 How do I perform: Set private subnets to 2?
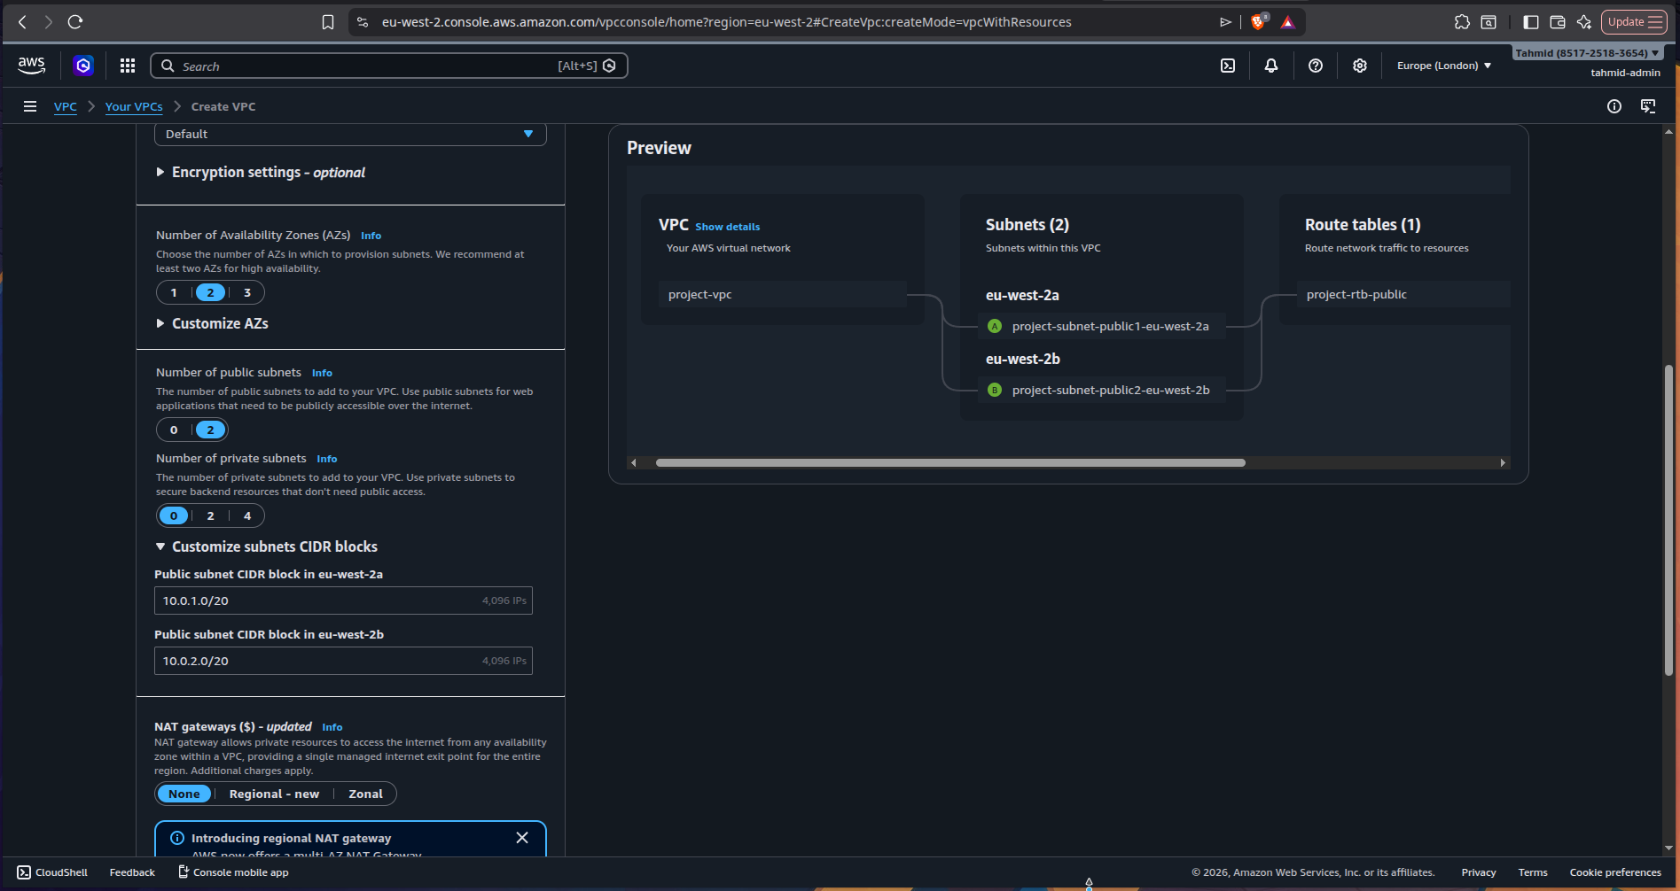pos(210,515)
